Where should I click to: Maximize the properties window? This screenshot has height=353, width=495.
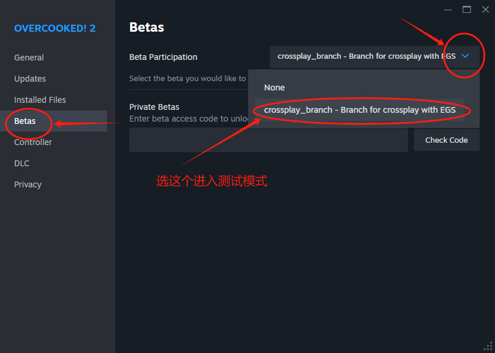467,9
